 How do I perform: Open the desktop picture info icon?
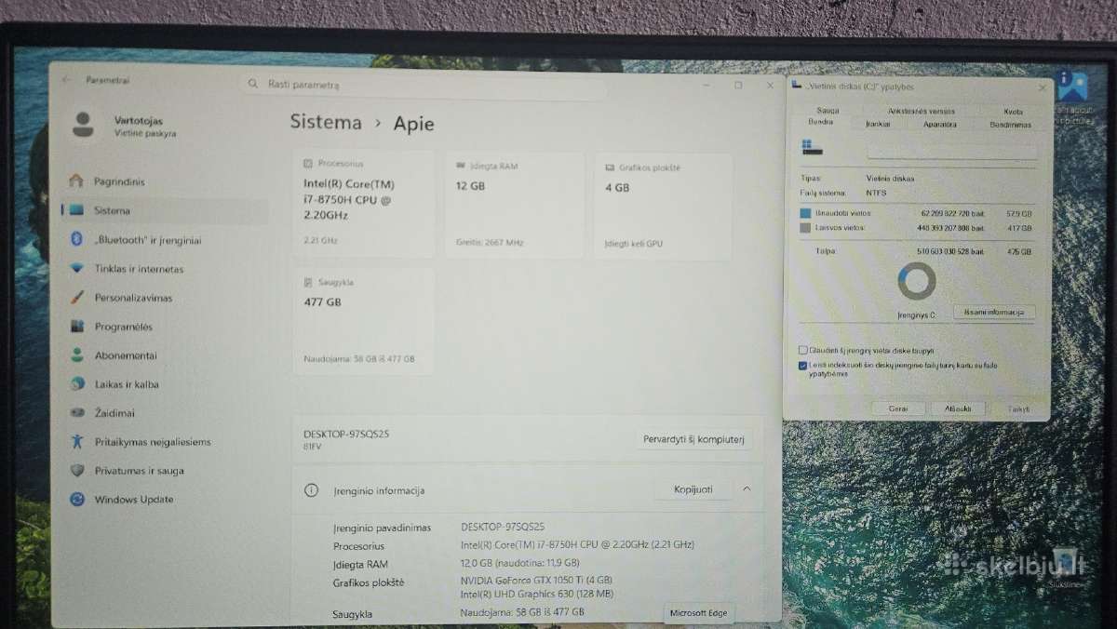1073,87
